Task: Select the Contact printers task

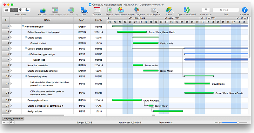Action: coord(38,43)
